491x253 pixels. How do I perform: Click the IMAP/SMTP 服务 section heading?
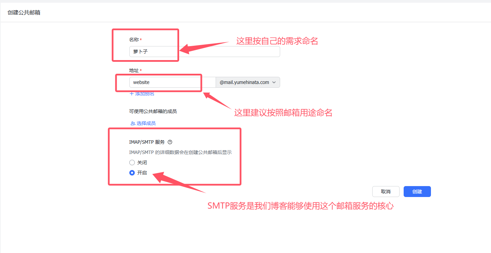(x=147, y=142)
